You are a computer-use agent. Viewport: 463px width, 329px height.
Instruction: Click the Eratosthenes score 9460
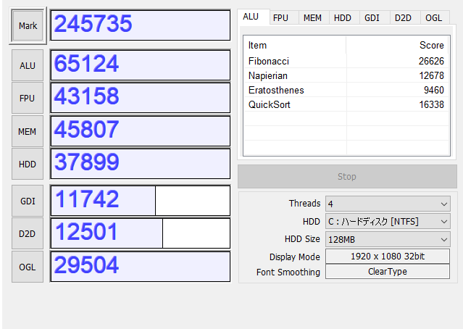(x=434, y=90)
